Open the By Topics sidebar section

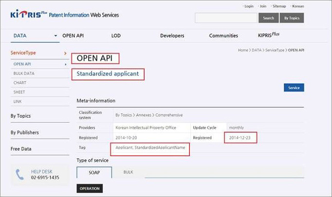tap(20, 116)
